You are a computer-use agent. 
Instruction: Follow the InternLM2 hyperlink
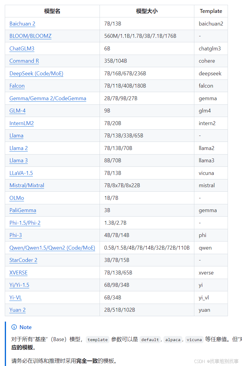click(22, 123)
